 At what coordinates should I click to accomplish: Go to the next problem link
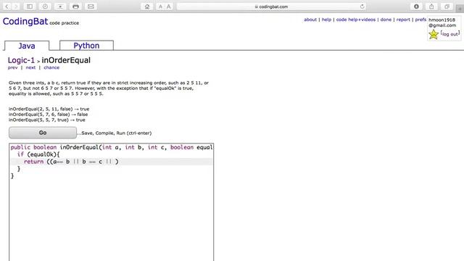click(x=30, y=67)
